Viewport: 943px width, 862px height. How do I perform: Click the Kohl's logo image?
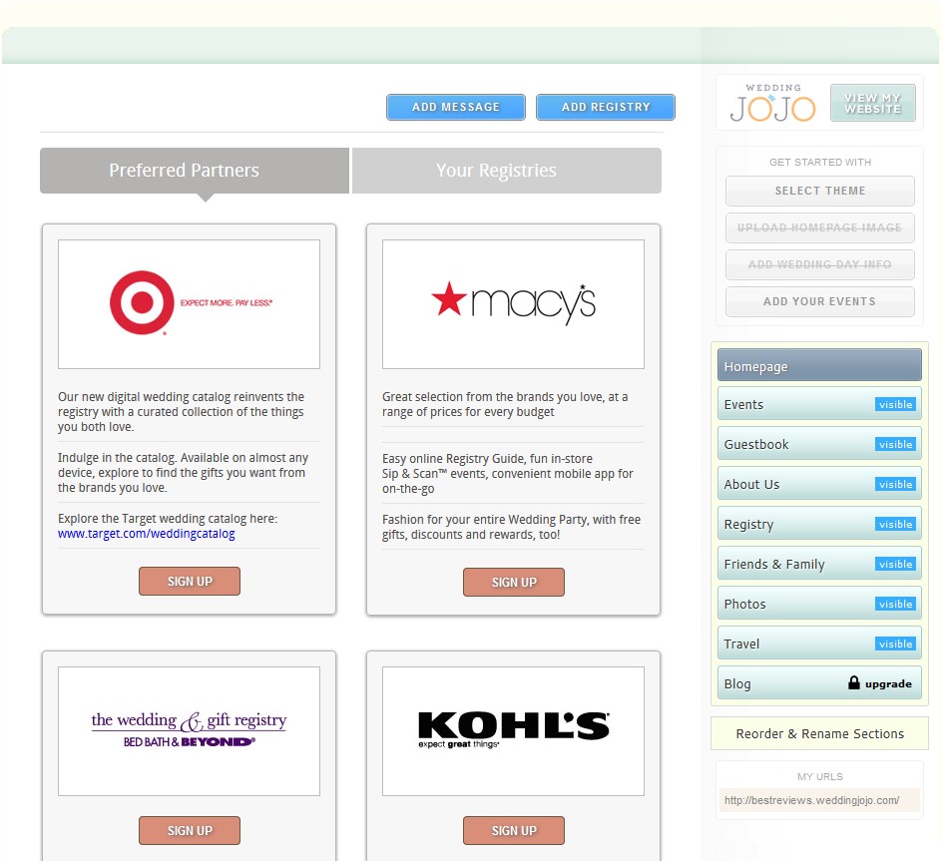tap(513, 730)
